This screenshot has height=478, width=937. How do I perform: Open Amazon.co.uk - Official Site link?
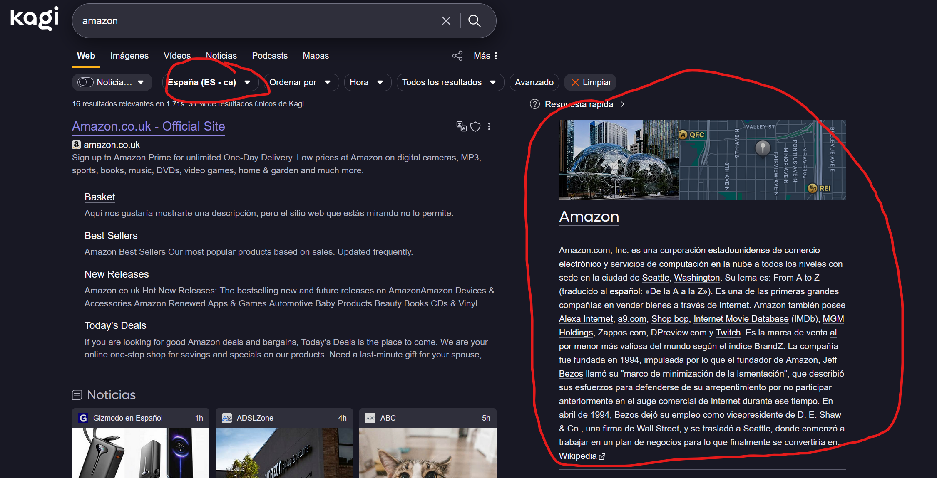tap(149, 126)
